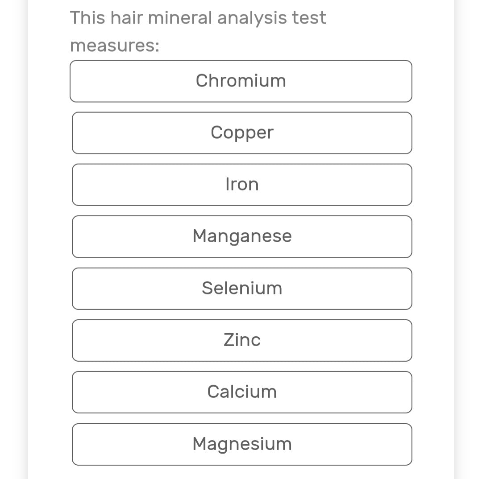Click the 'Zinc' text label
Image resolution: width=482 pixels, height=479 pixels.
click(x=242, y=340)
